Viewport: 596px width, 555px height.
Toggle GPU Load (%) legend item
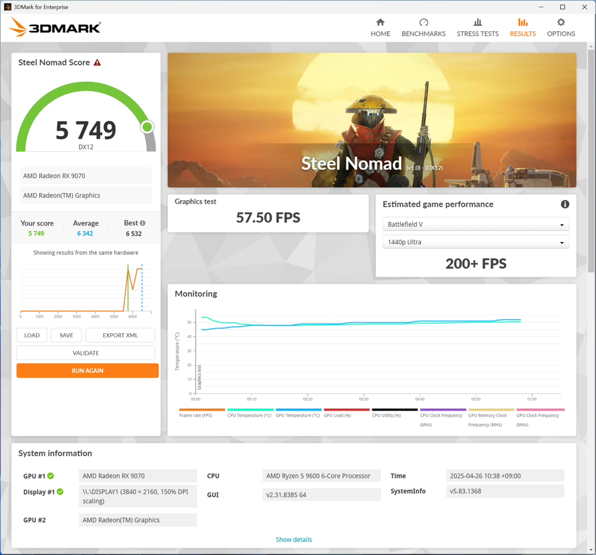point(346,413)
